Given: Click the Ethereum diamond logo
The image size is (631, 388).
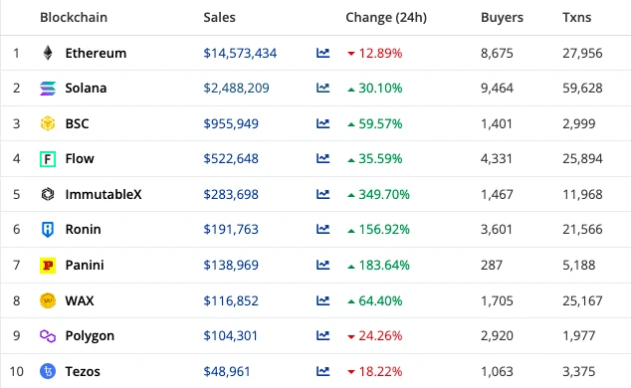Looking at the screenshot, I should point(48,53).
